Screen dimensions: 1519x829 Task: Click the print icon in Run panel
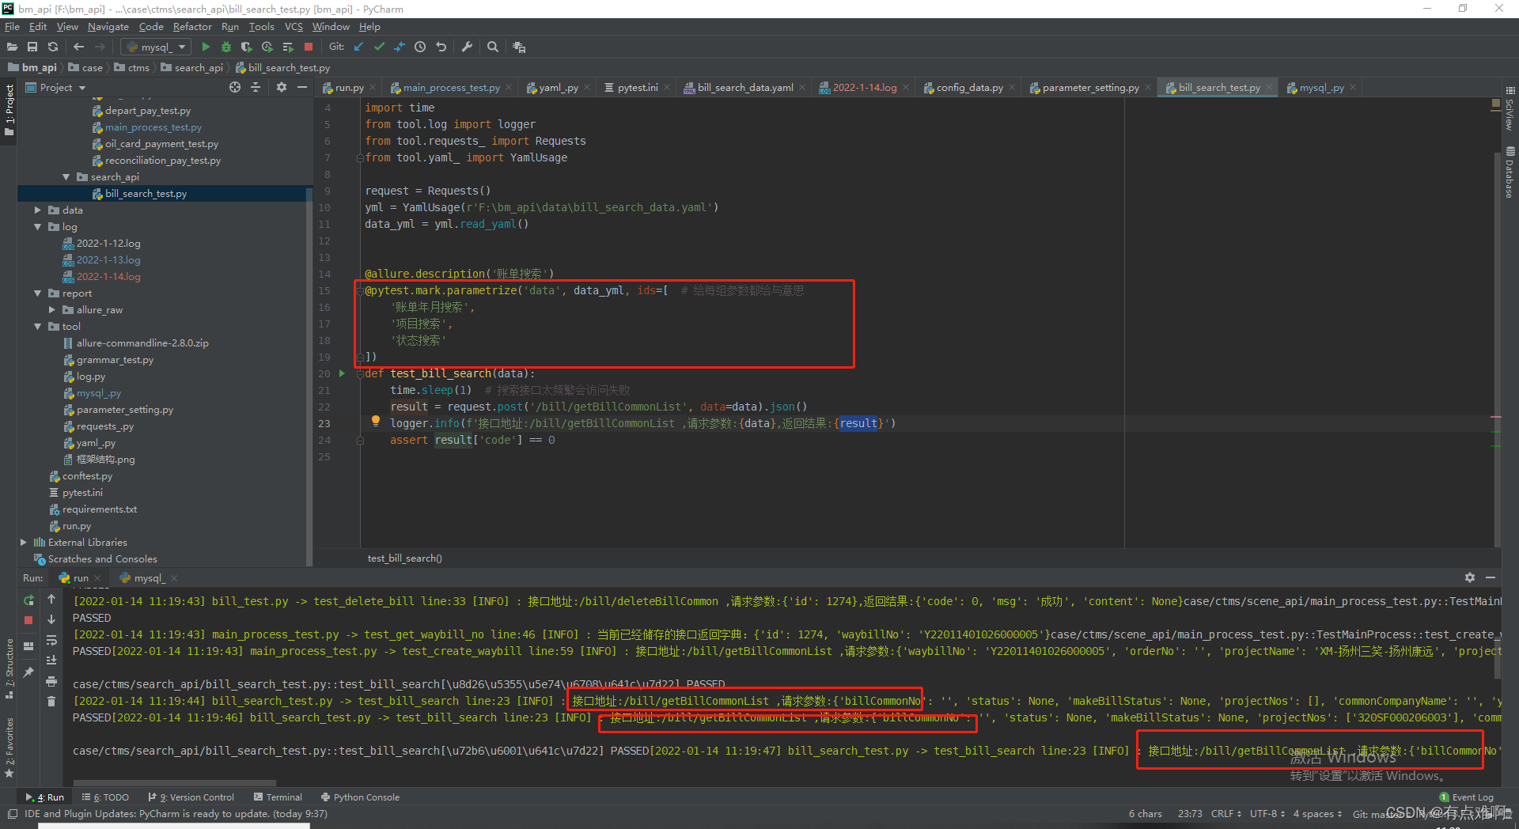click(x=51, y=681)
